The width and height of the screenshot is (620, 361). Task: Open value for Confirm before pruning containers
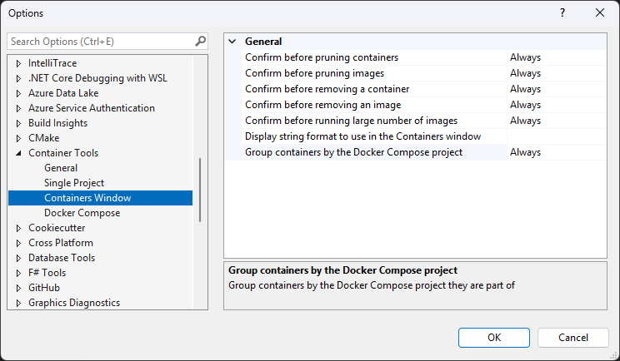(557, 57)
